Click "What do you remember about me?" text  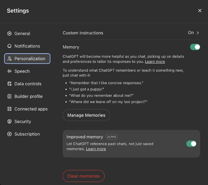click(101, 95)
